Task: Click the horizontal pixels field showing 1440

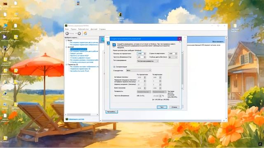Action: point(140,53)
